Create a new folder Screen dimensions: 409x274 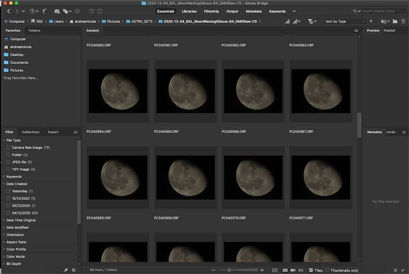pyautogui.click(x=395, y=21)
